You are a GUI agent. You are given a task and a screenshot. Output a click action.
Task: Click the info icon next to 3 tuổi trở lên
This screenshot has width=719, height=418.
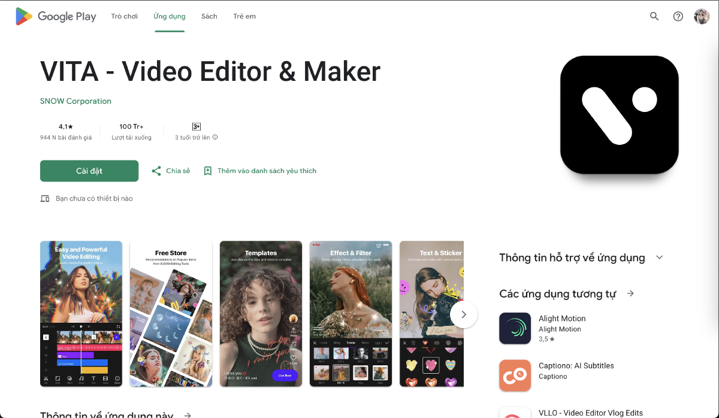pyautogui.click(x=215, y=137)
